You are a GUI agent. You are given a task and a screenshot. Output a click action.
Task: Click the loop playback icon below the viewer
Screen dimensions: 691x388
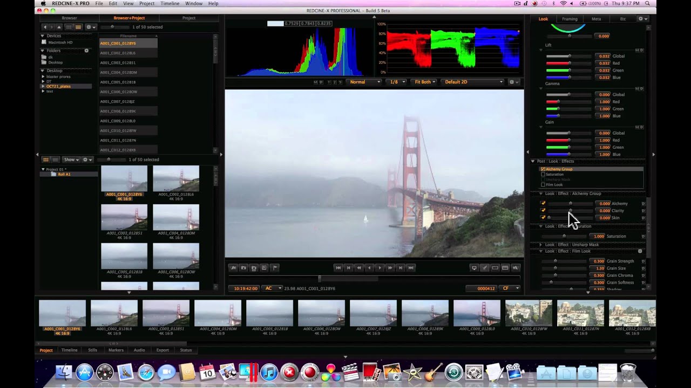(x=494, y=268)
